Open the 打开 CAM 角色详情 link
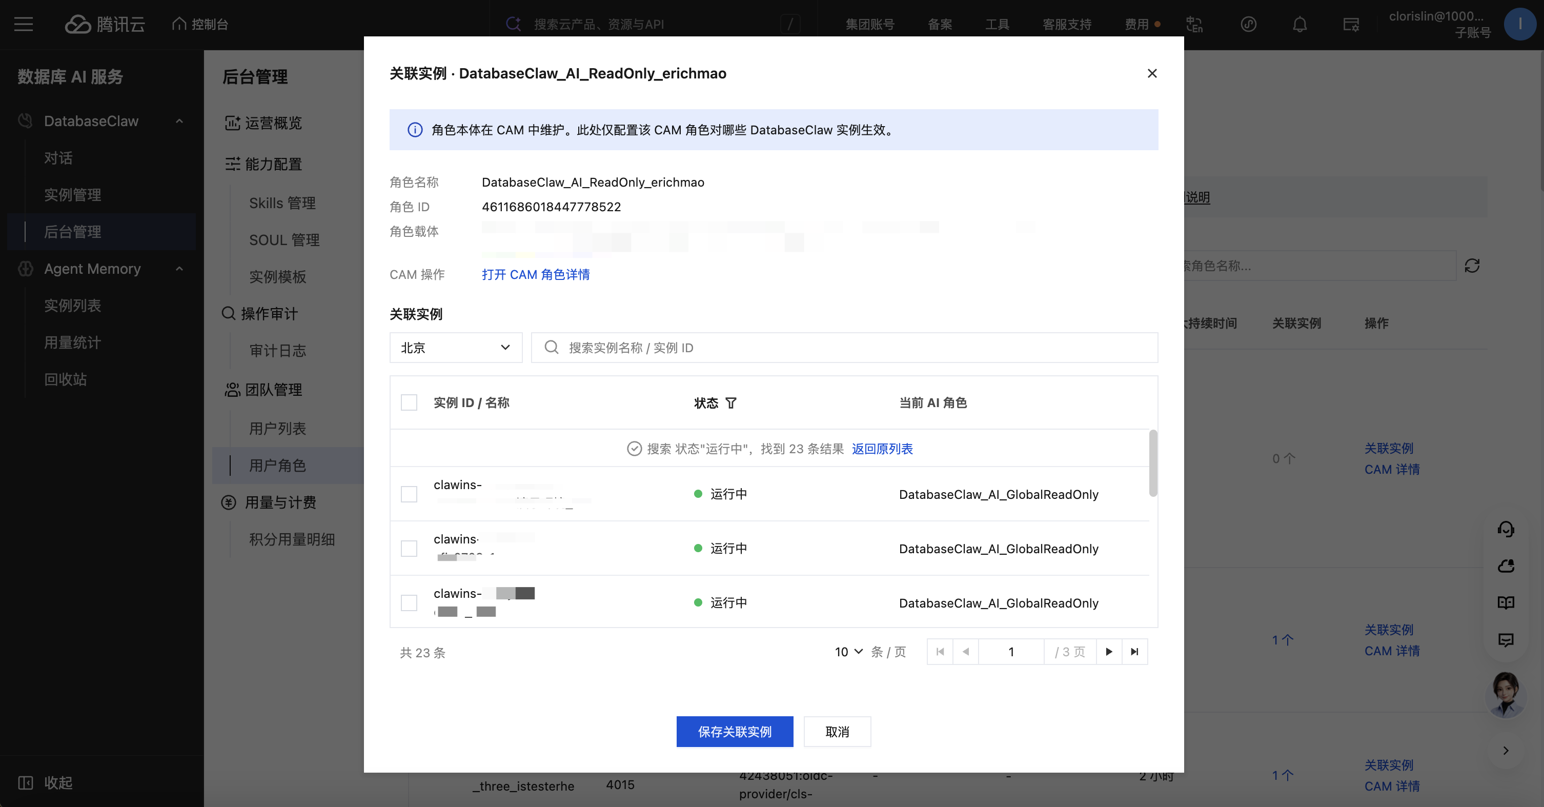The height and width of the screenshot is (807, 1544). tap(536, 275)
